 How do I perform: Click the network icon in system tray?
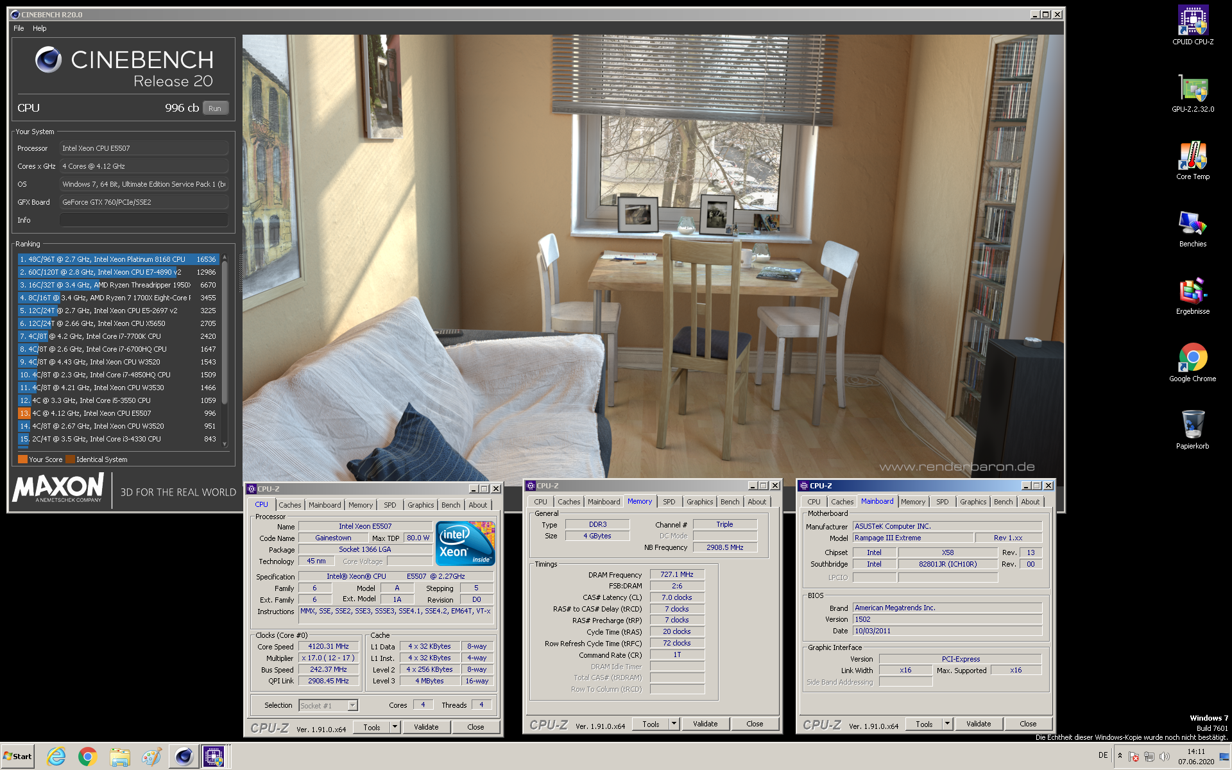[x=1149, y=757]
